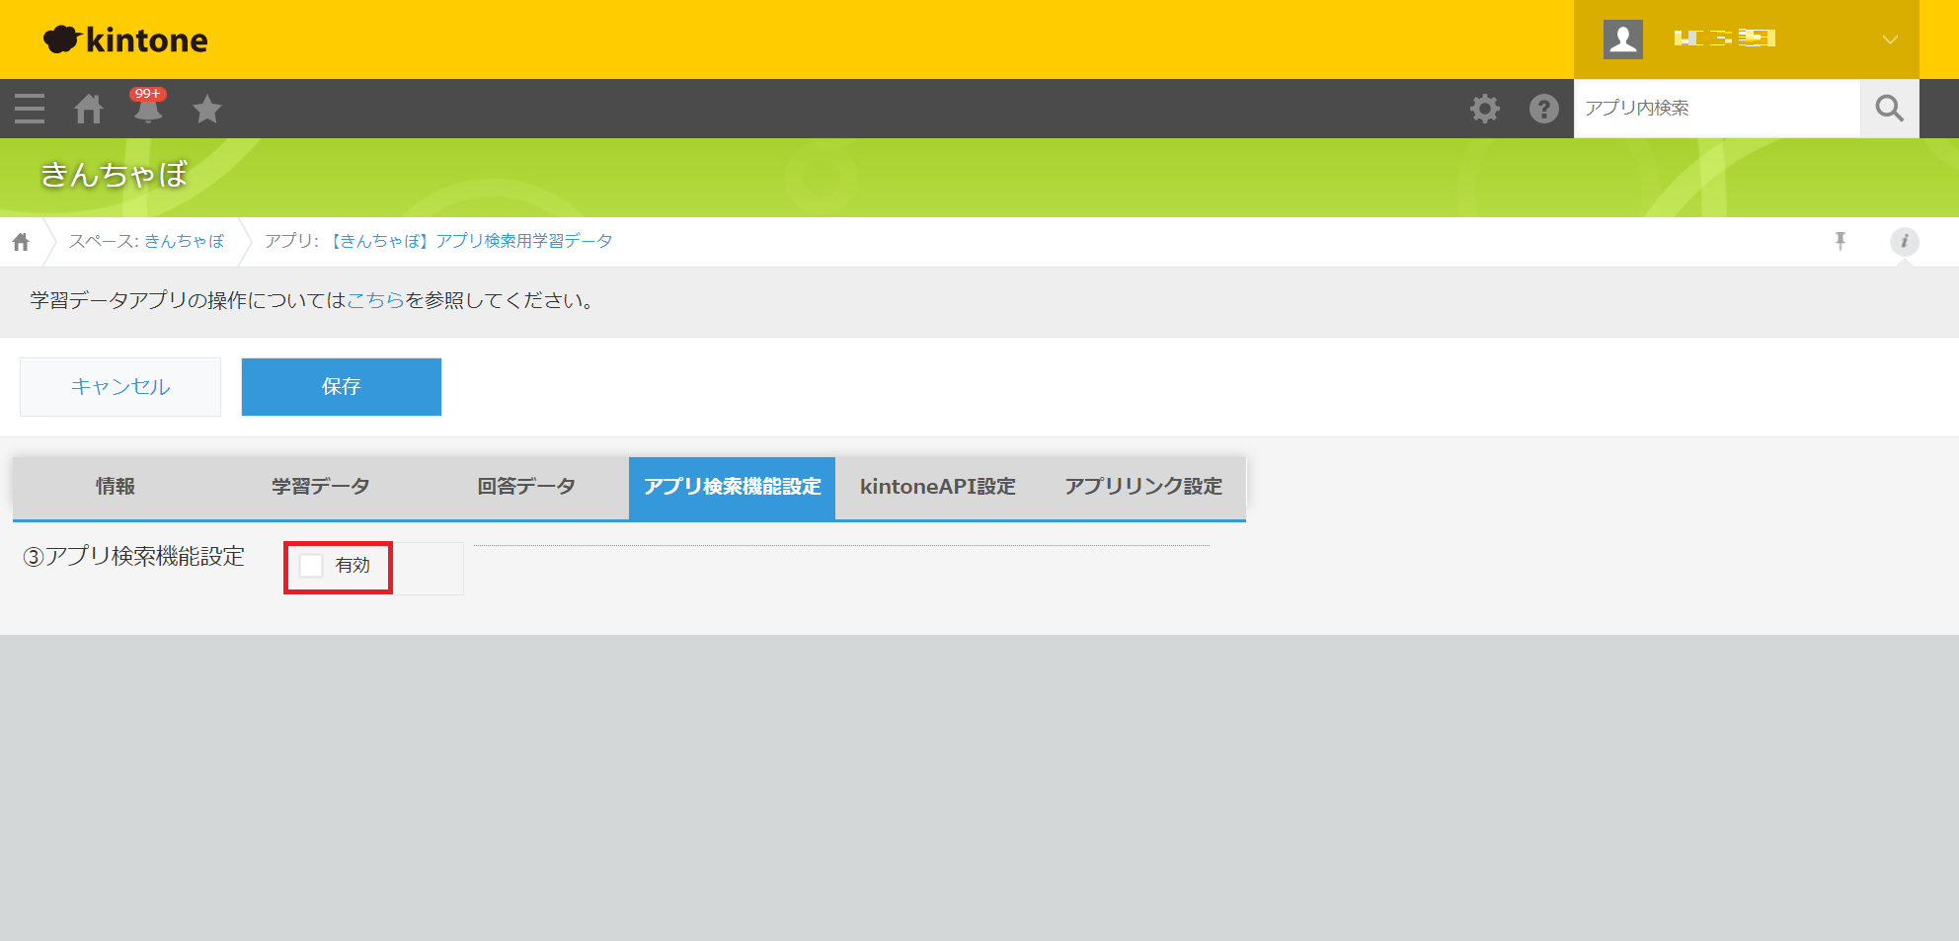This screenshot has height=941, width=1959.
Task: Focus the アプリ内検索 search field
Action: click(1716, 109)
